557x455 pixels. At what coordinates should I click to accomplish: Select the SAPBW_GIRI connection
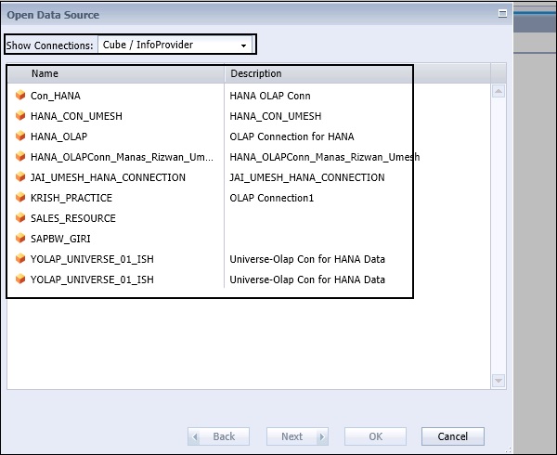[x=60, y=239]
